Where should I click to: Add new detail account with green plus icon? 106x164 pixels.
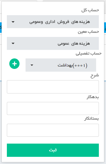[x=14, y=64]
